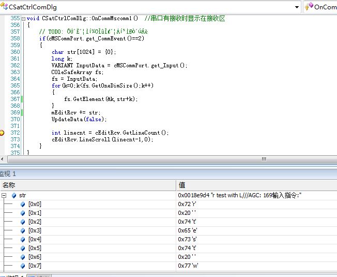The width and height of the screenshot is (337, 277).
Task: Click the green comment on line 355
Action: tap(185, 19)
